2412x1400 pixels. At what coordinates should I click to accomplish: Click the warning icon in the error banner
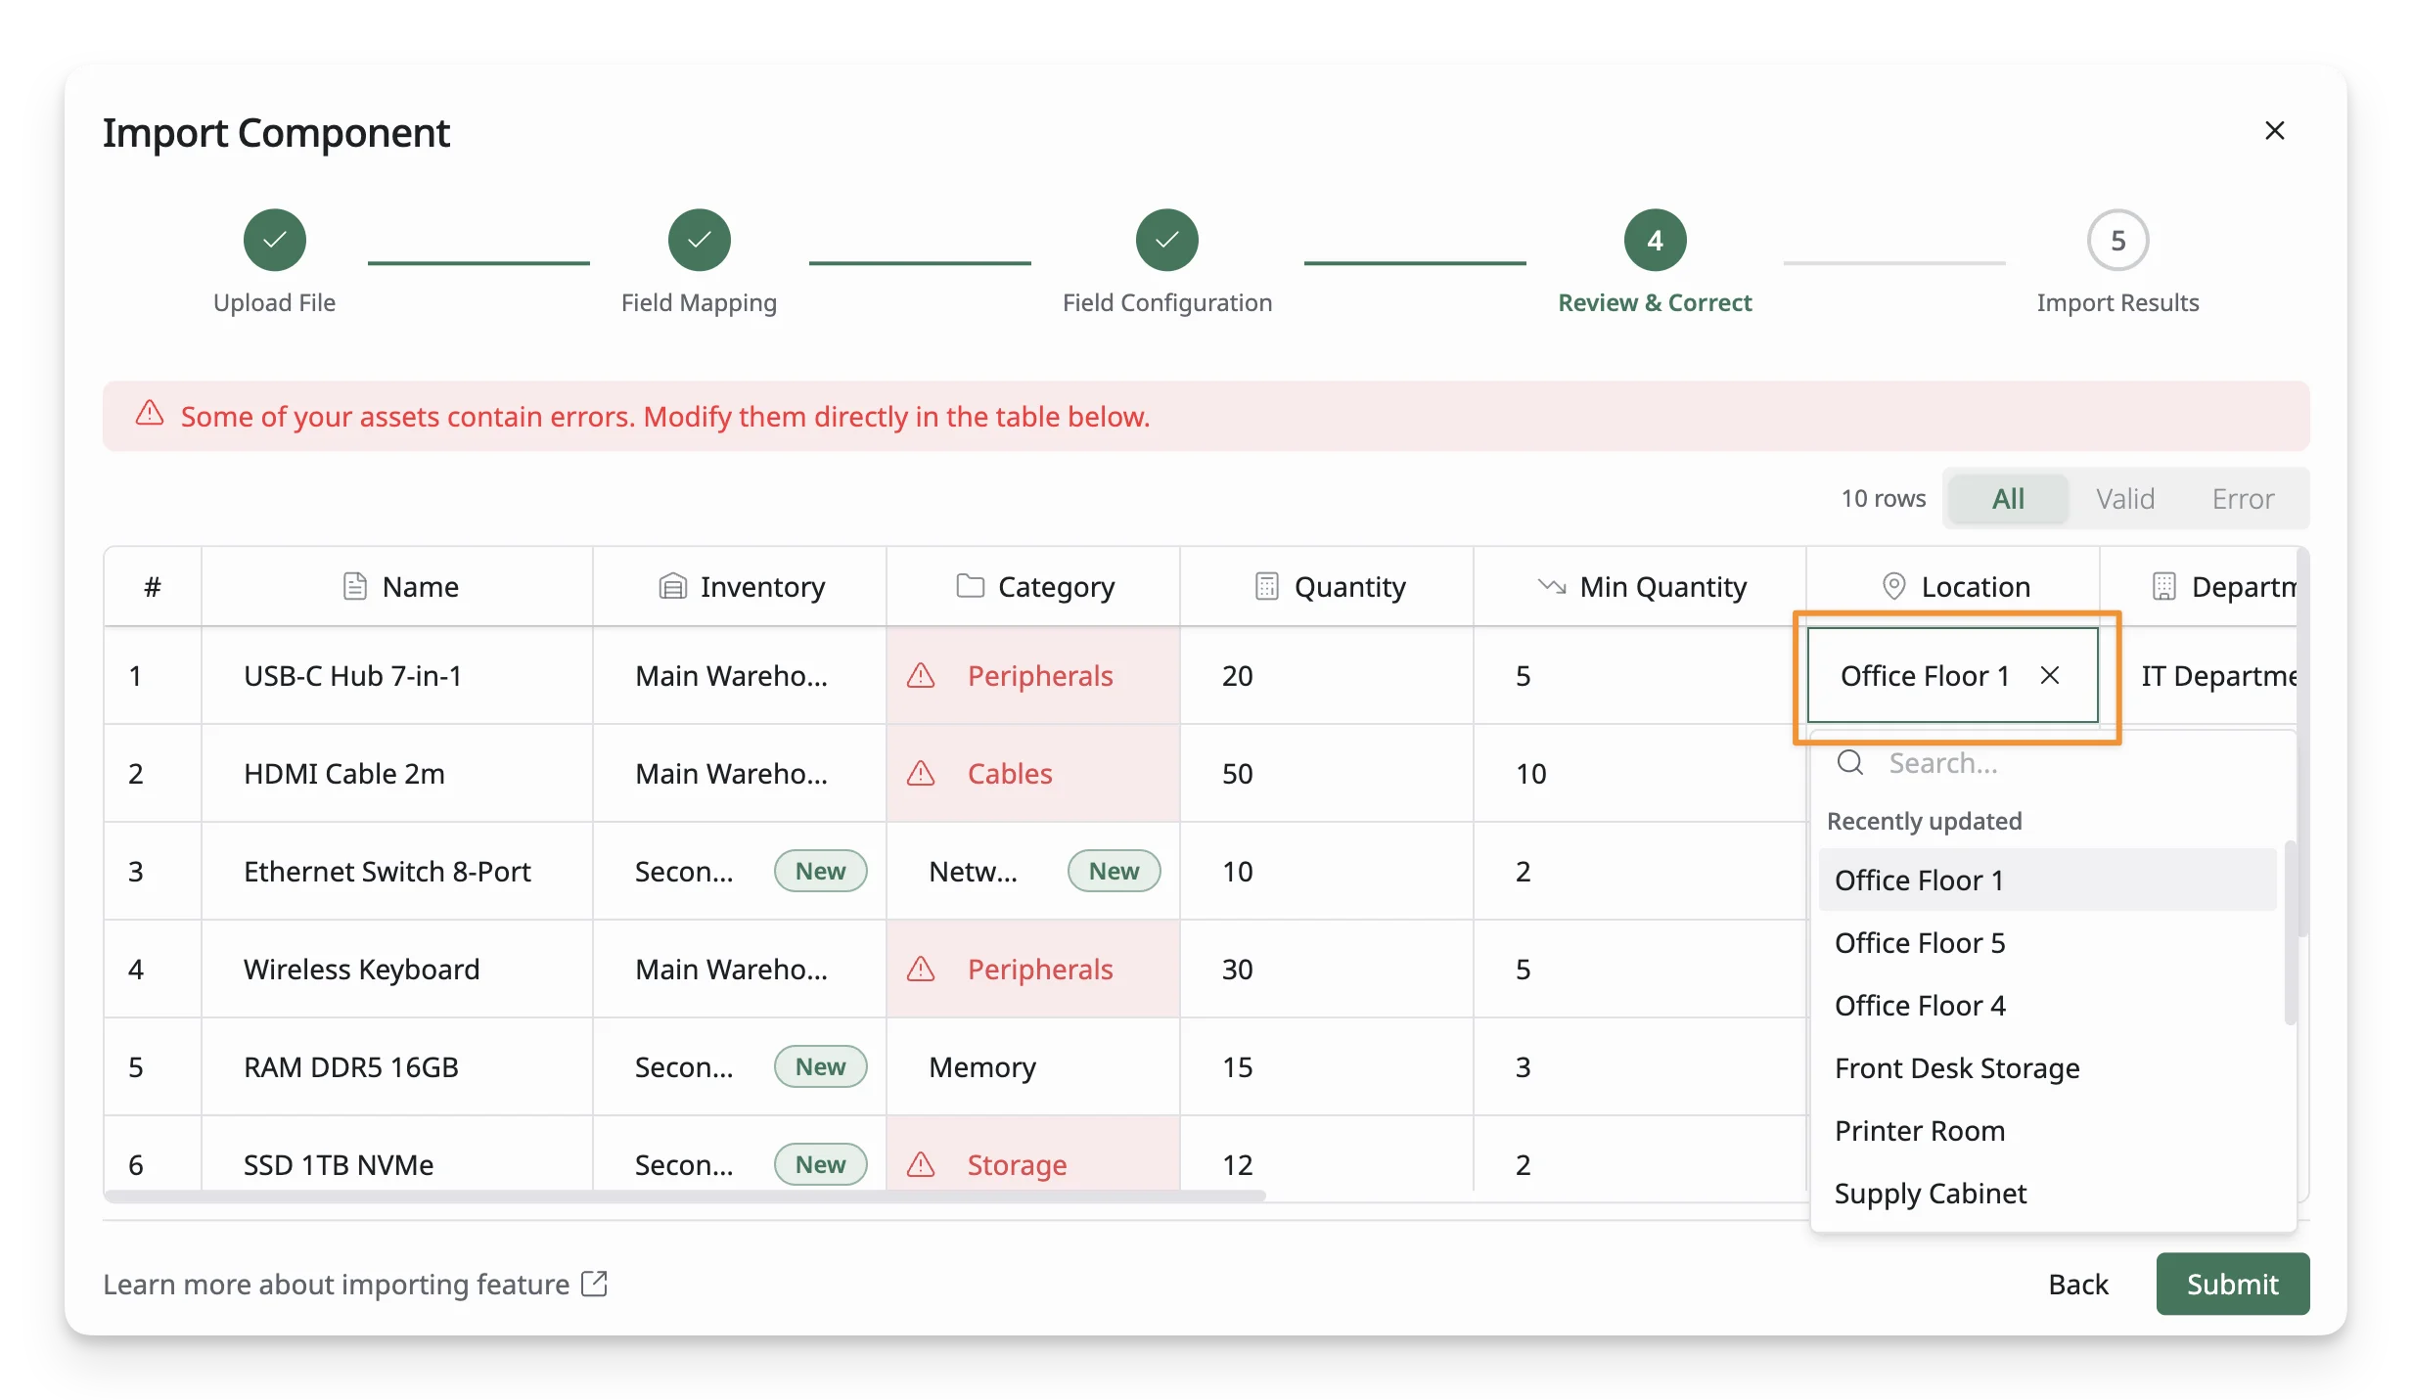[x=149, y=414]
